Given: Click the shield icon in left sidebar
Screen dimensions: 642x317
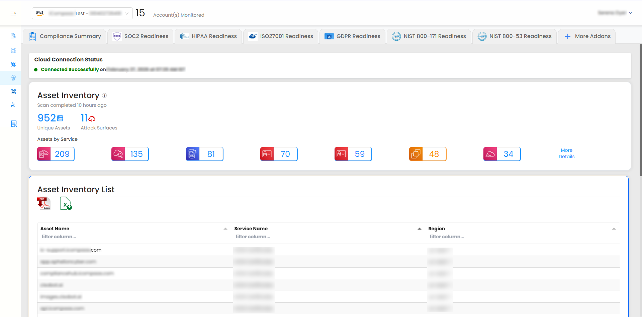Looking at the screenshot, I should coord(13,64).
